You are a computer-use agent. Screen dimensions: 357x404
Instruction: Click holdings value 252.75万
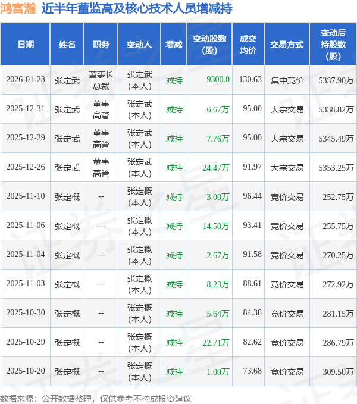pyautogui.click(x=338, y=196)
